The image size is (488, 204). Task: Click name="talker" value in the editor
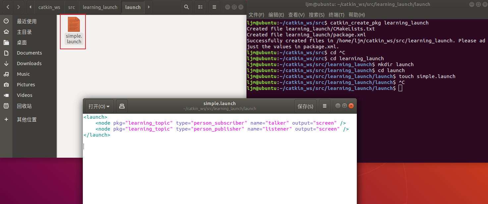pos(277,123)
